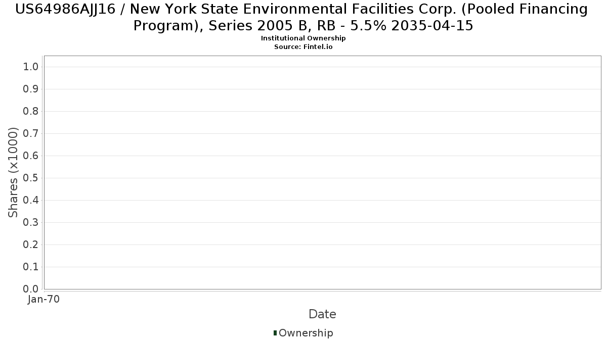Click the Jan-70 x-axis tick label

pyautogui.click(x=44, y=299)
